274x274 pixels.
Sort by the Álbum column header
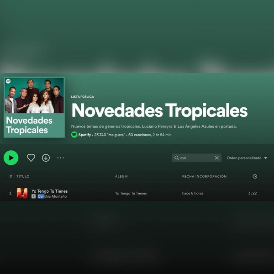tap(121, 176)
